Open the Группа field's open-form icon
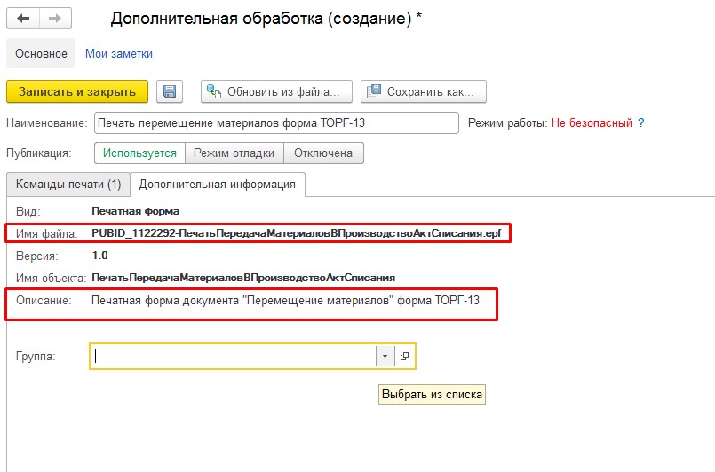This screenshot has height=472, width=715. click(404, 357)
